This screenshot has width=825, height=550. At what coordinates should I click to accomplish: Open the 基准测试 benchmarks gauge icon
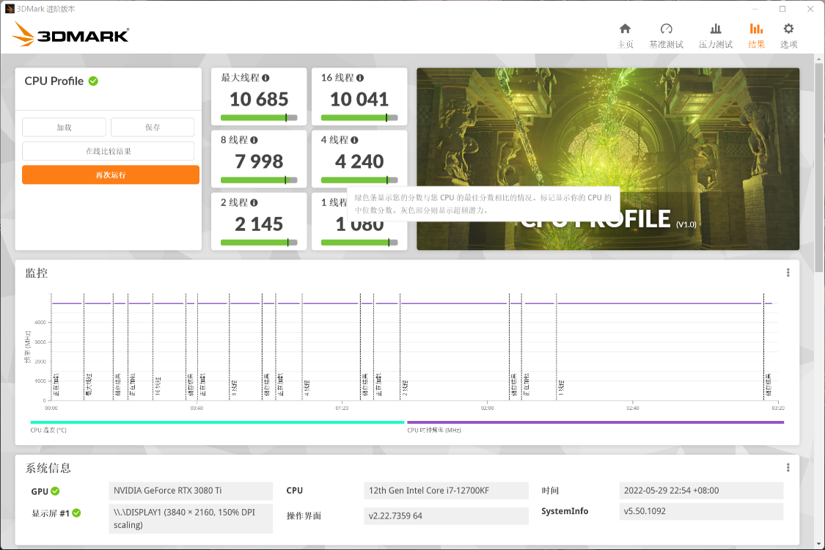pyautogui.click(x=666, y=29)
